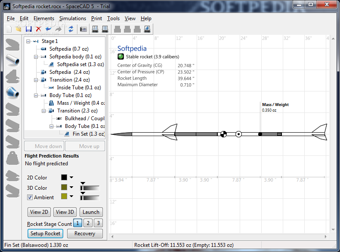This screenshot has height=252, width=340.
Task: Collapse the nested Body Tube above Fin Set
Action: [51, 126]
